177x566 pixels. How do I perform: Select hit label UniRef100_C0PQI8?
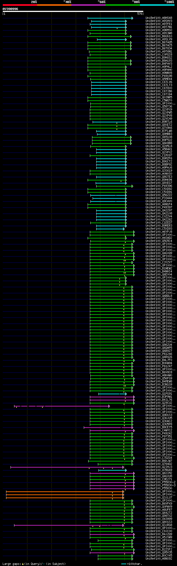click(159, 55)
